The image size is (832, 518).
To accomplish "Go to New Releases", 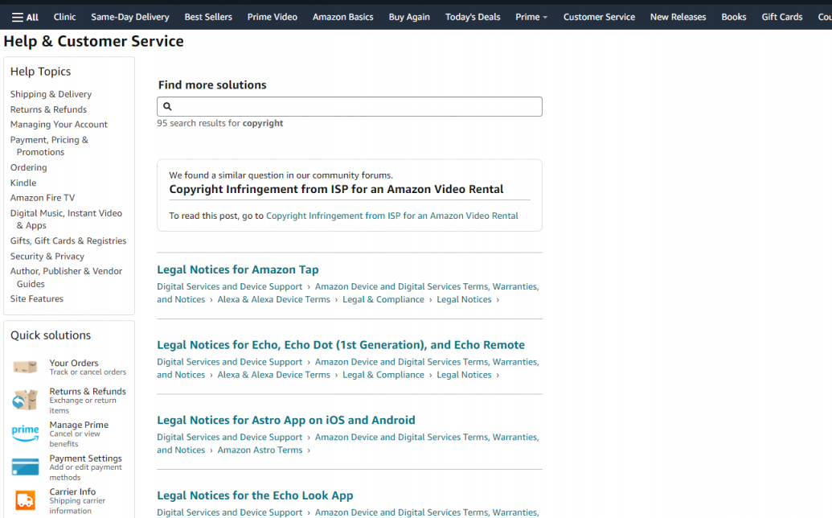I will pyautogui.click(x=678, y=17).
